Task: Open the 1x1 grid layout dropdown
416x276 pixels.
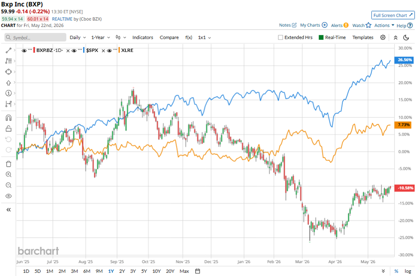Action: point(204,38)
